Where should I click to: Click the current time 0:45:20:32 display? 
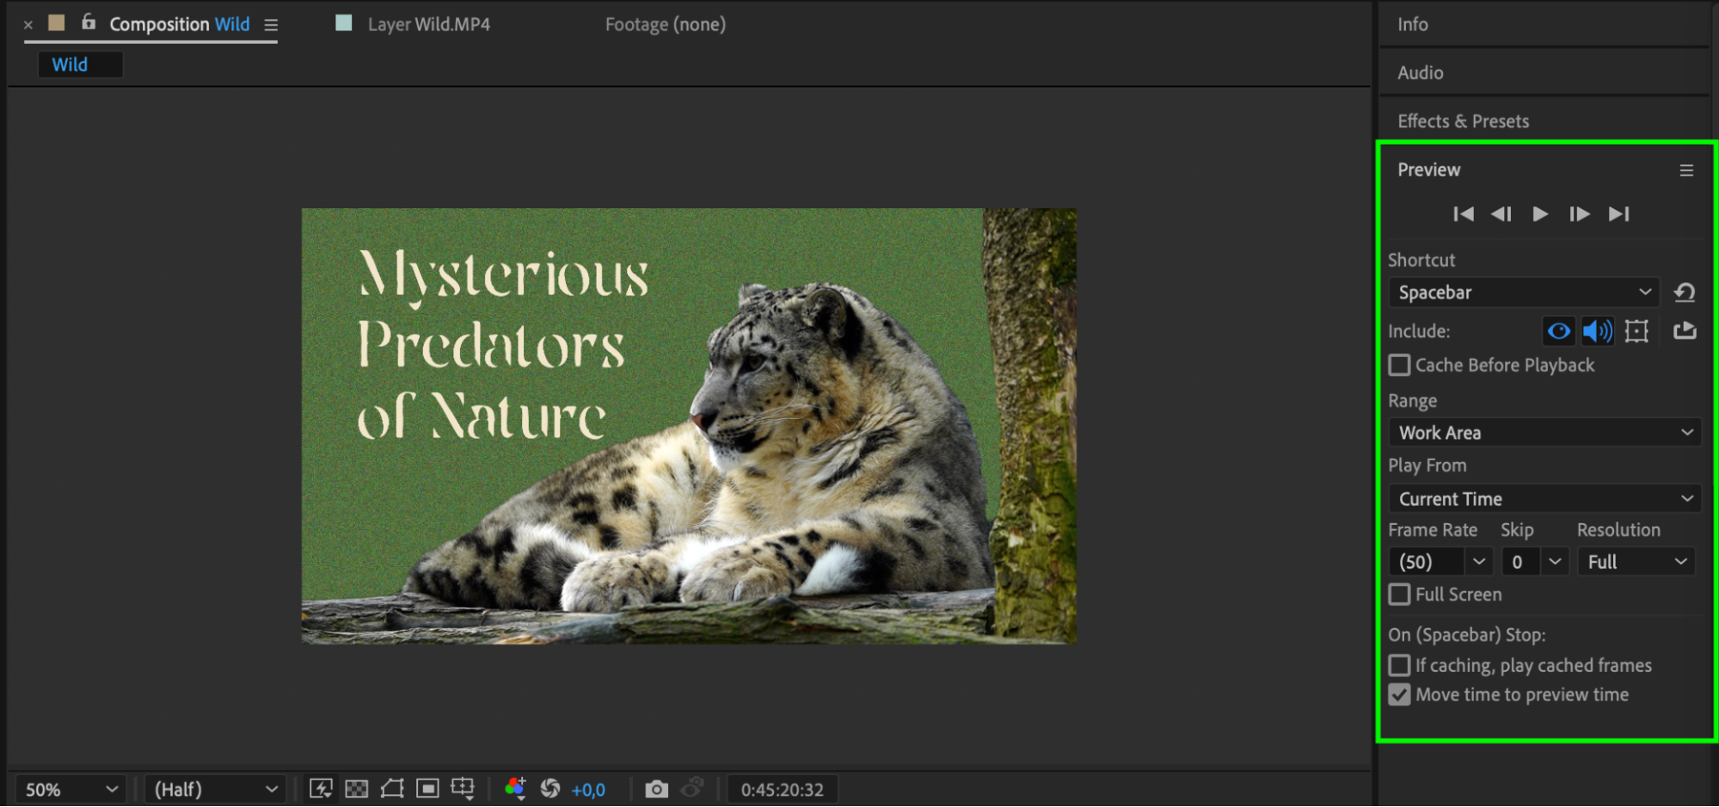point(782,789)
